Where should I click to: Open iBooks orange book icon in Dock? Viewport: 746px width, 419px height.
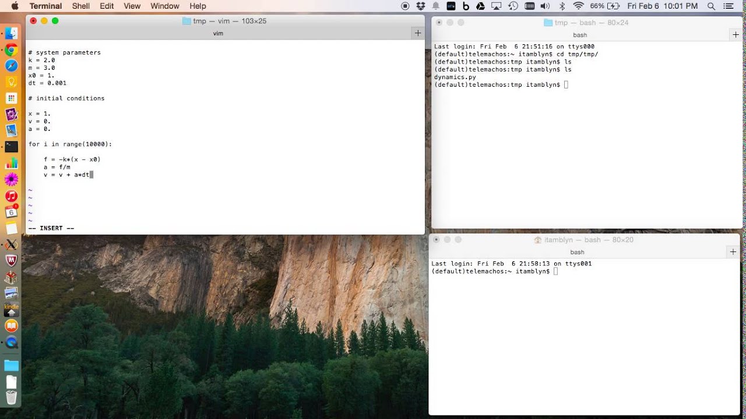[x=11, y=326]
